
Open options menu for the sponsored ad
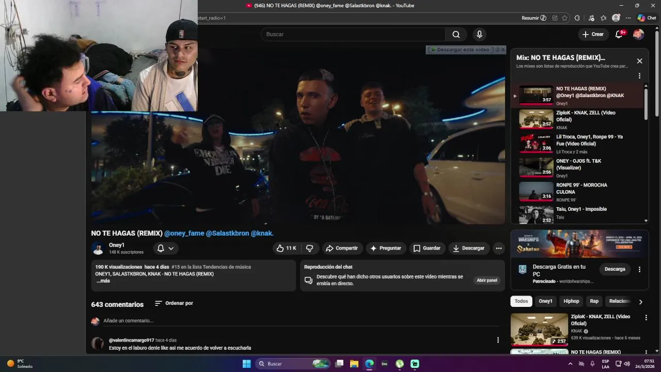click(639, 269)
